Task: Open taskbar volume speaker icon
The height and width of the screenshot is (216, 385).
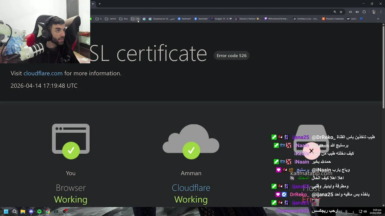Action: click(x=365, y=211)
